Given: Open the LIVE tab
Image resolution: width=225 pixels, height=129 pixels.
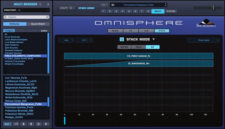Looking at the screenshot, I should (x=146, y=31).
